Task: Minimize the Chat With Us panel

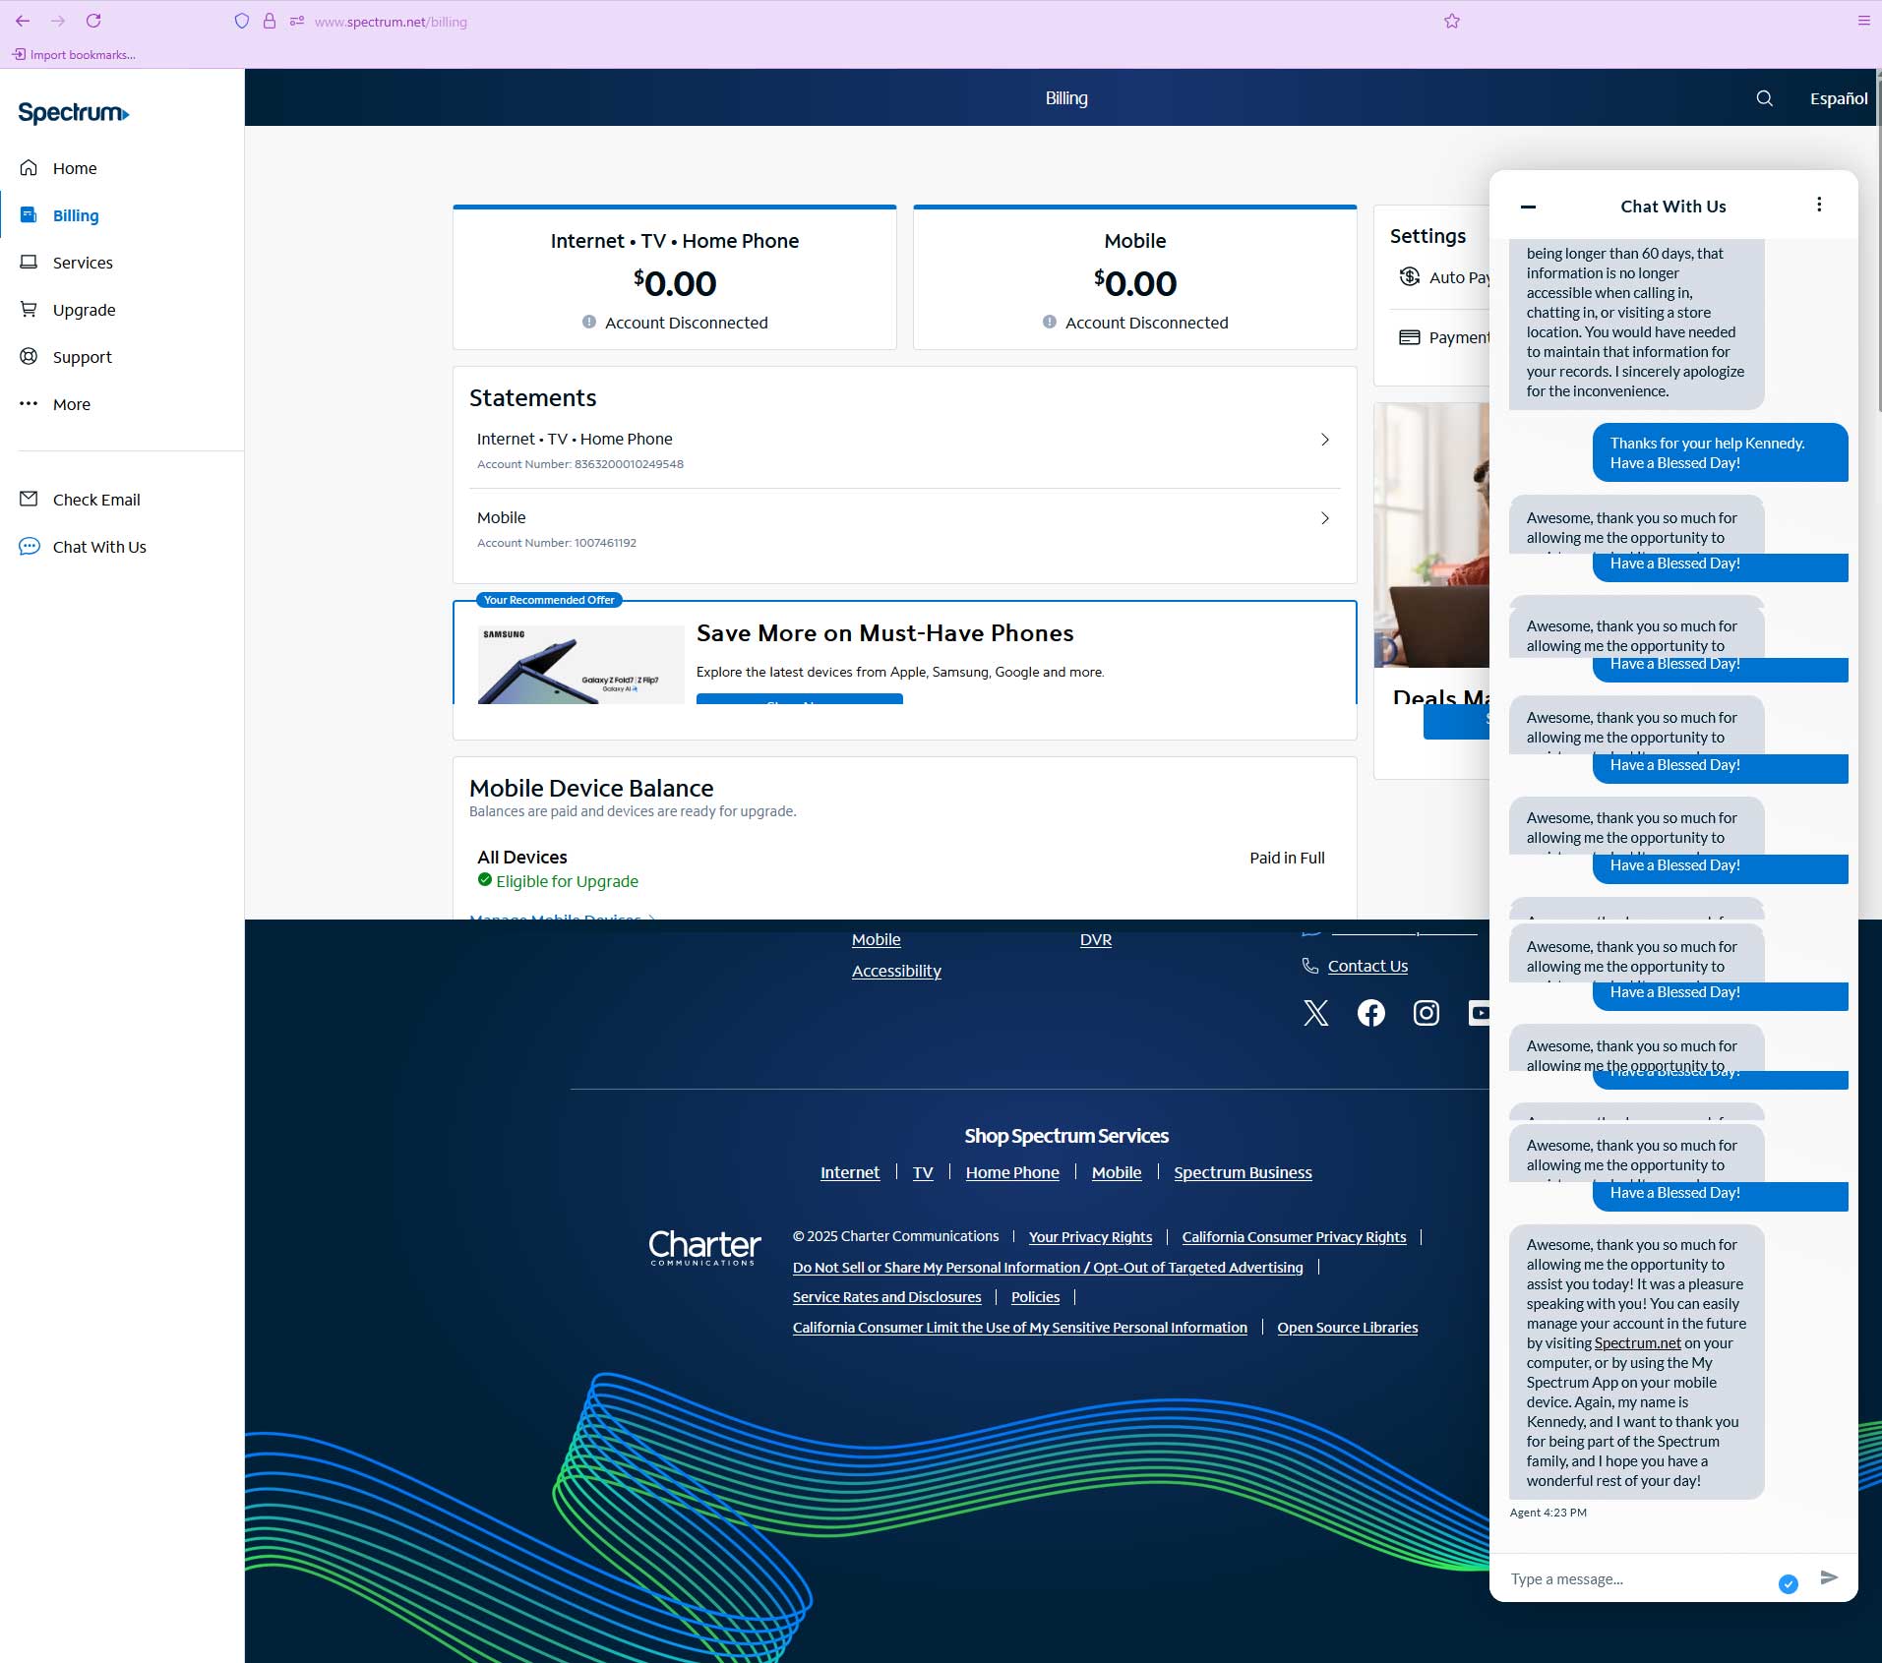Action: [1528, 207]
